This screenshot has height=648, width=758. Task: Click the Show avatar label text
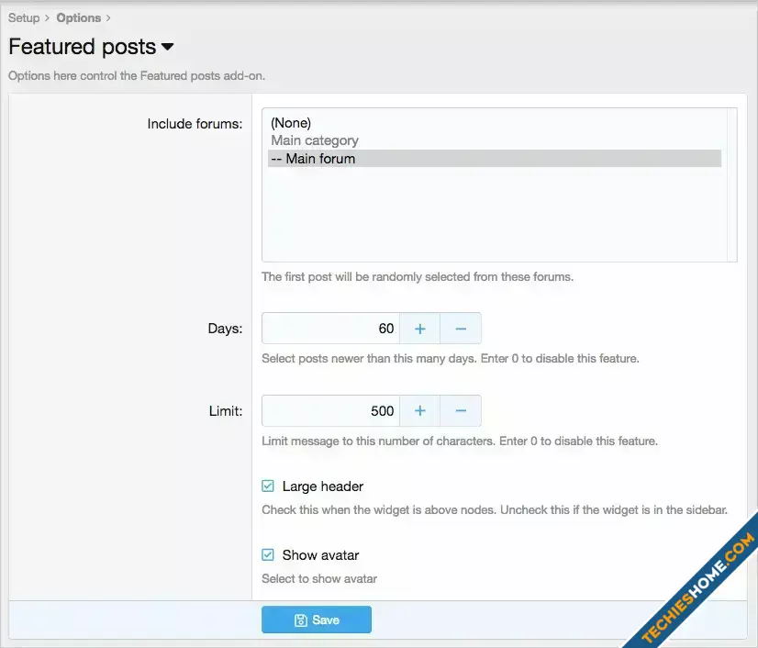click(320, 555)
